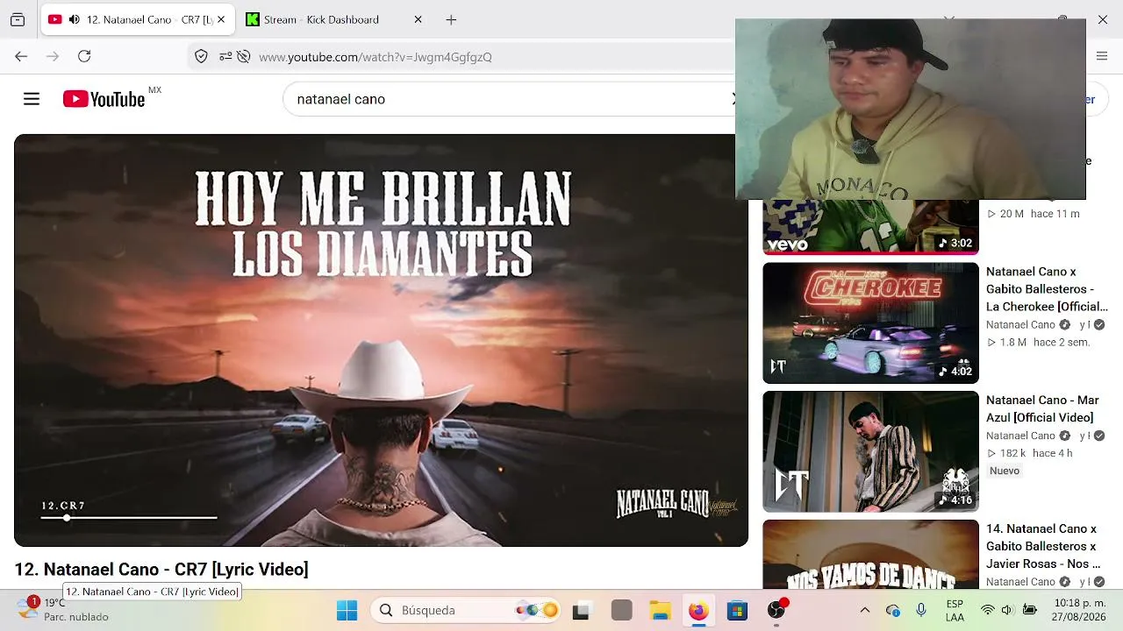Close the Kick Dashboard tab
This screenshot has width=1123, height=631.
pyautogui.click(x=418, y=19)
